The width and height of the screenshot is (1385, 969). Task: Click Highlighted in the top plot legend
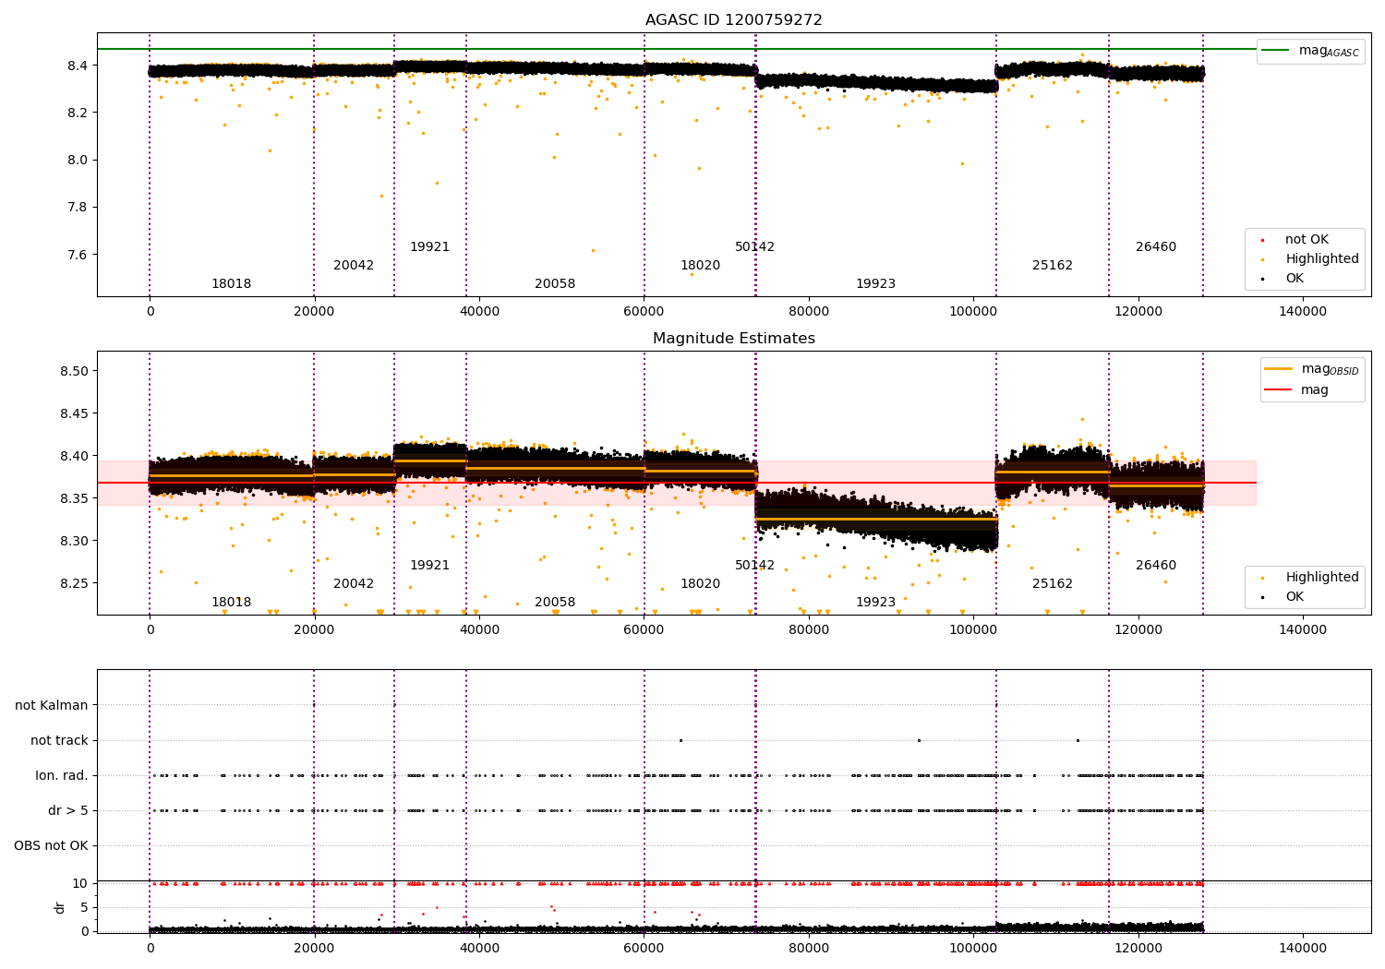(x=1312, y=259)
